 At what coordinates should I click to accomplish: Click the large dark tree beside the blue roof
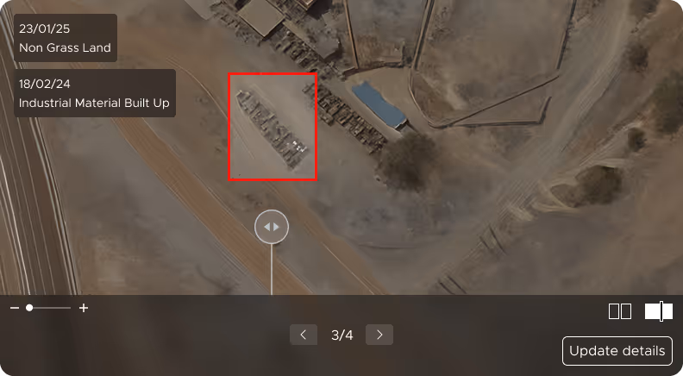[x=407, y=161]
